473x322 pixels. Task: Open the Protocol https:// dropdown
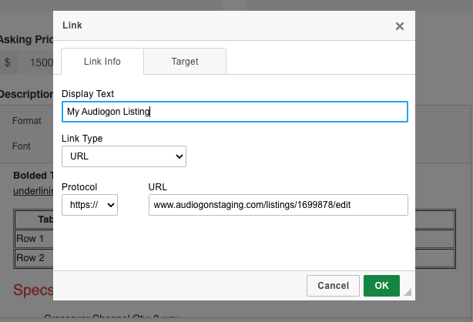89,205
